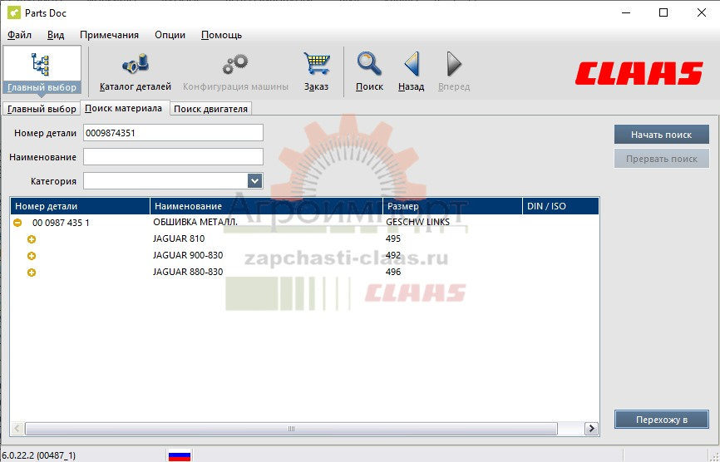This screenshot has width=720, height=462.
Task: Switch to Главный выбор tab
Action: (42, 109)
